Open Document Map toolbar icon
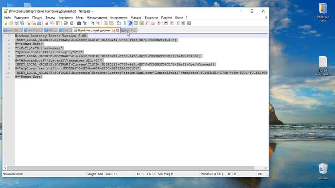335x188 pixels. tap(141, 23)
